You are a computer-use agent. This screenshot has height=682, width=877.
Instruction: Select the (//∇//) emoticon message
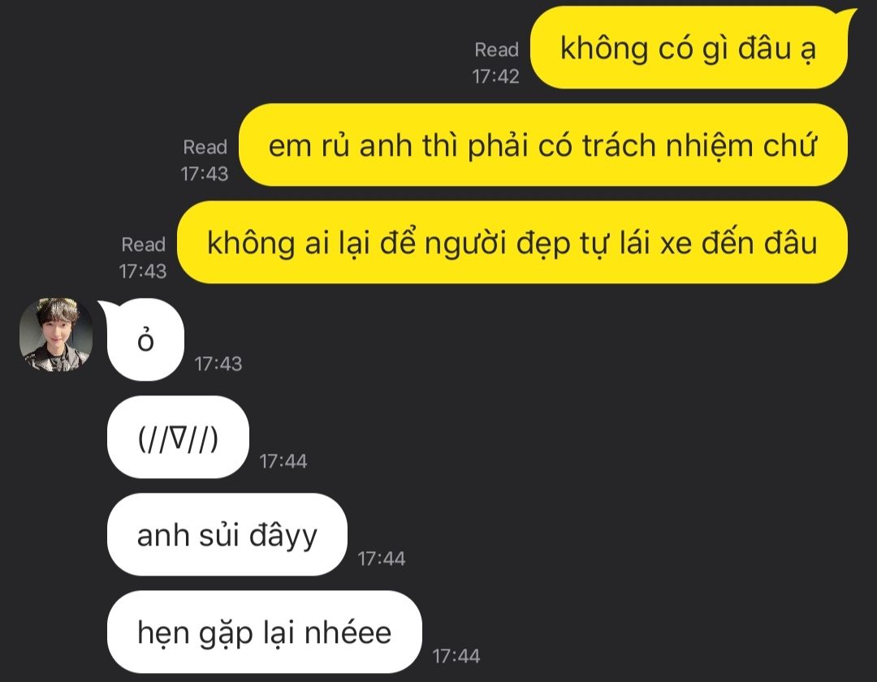coord(178,437)
